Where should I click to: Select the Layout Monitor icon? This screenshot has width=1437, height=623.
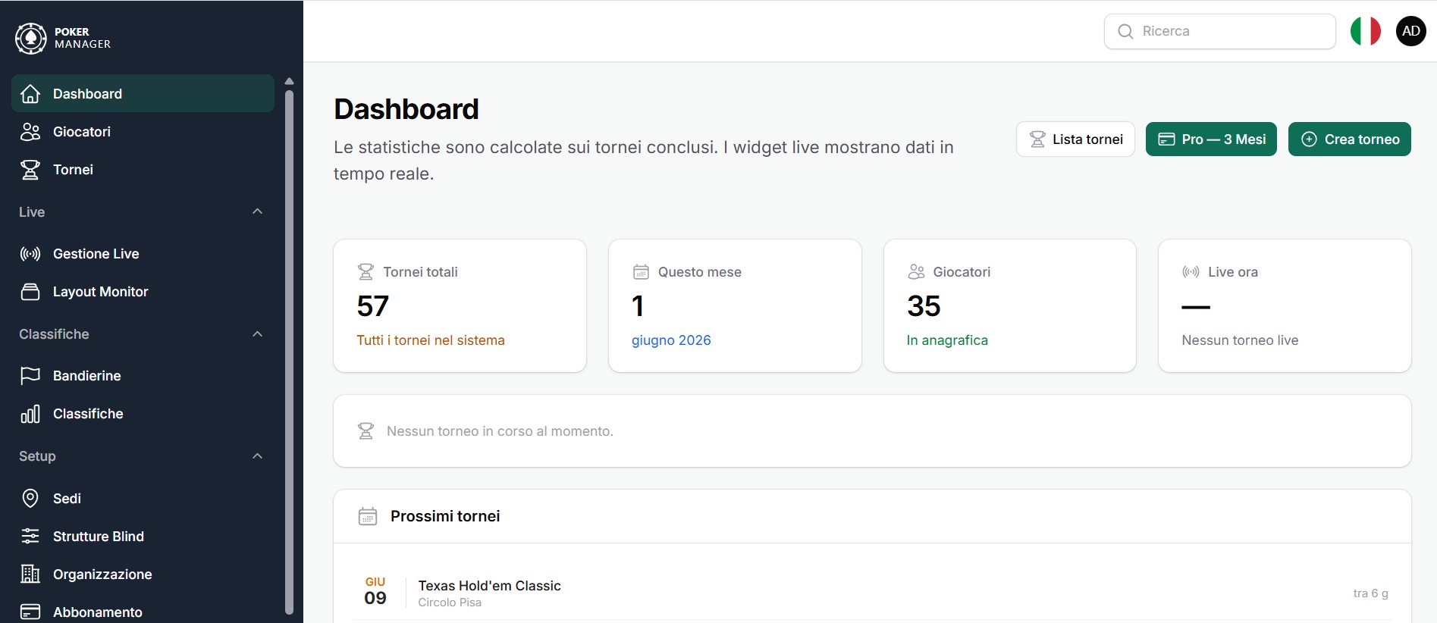pyautogui.click(x=30, y=292)
